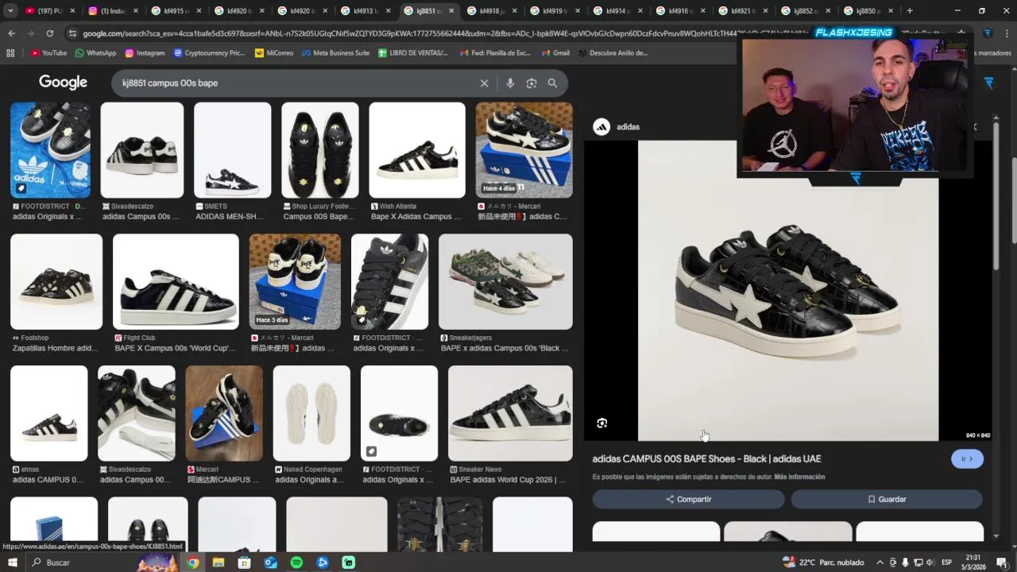Open the 'Más información' link

tap(799, 477)
